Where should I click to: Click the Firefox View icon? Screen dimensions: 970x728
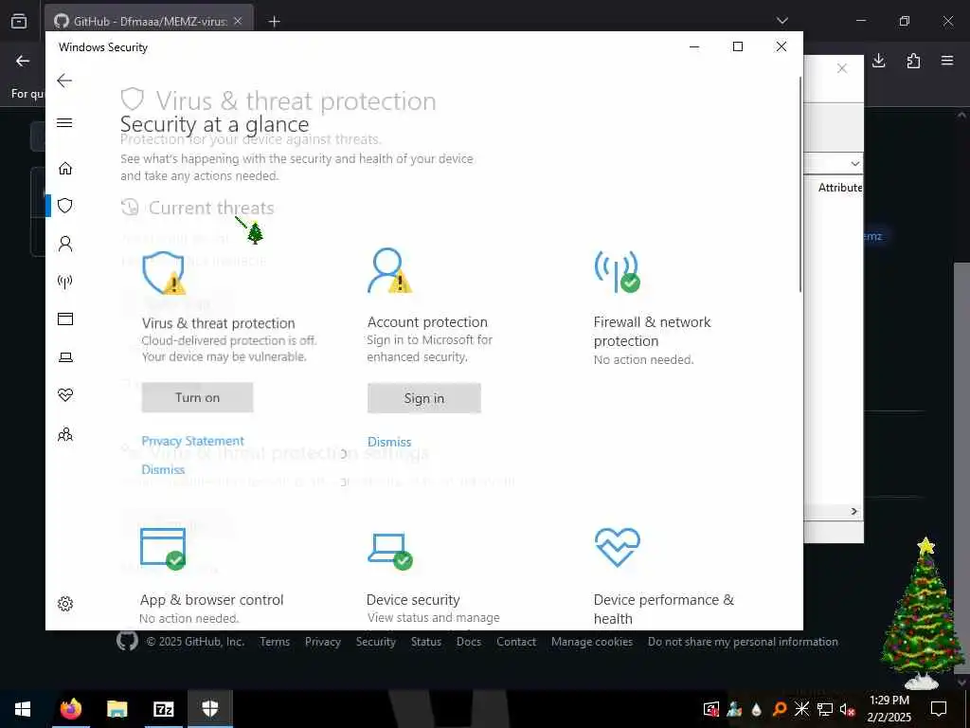19,21
